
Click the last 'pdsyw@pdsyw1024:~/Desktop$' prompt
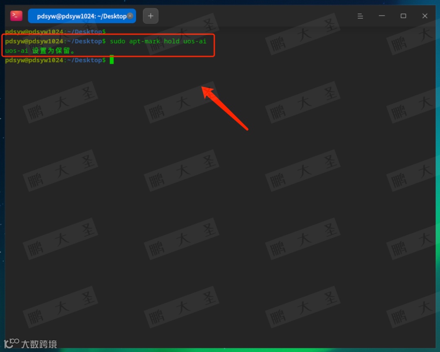coord(55,60)
